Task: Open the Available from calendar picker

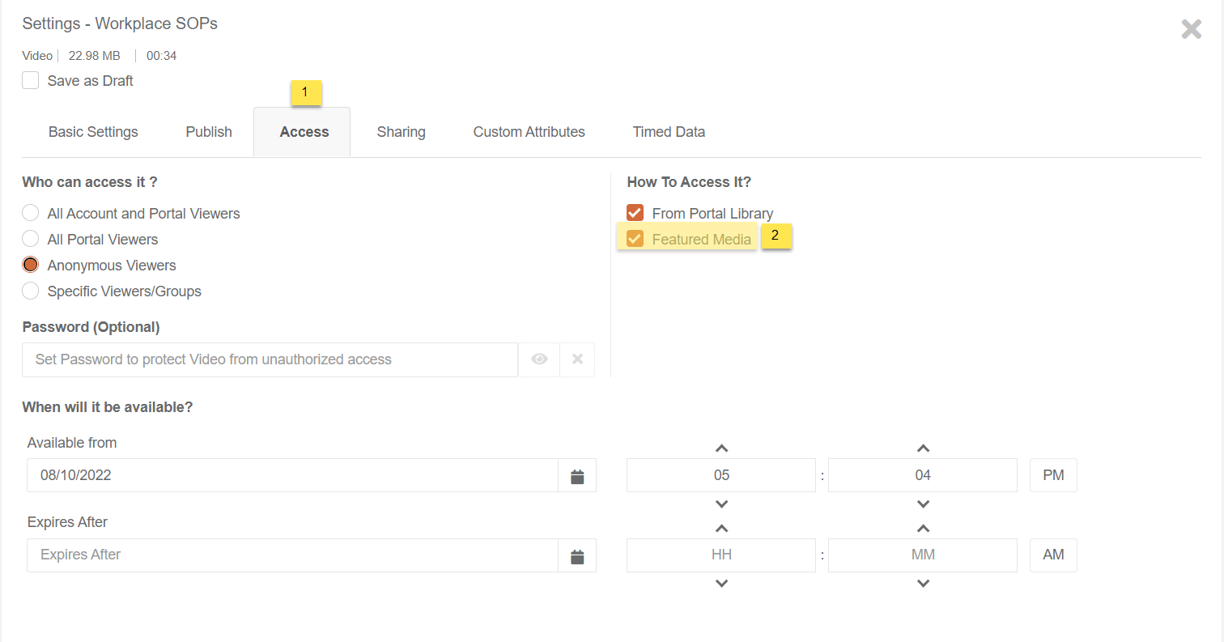Action: click(577, 476)
